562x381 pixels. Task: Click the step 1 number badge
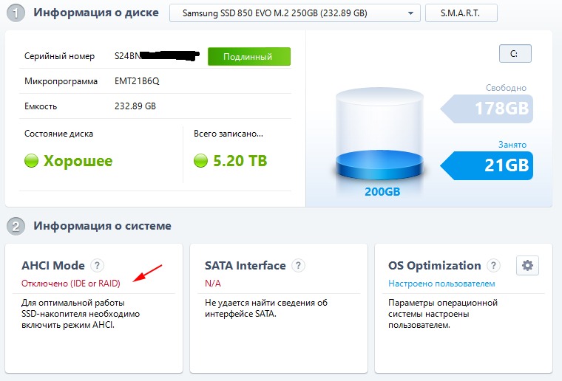click(17, 13)
